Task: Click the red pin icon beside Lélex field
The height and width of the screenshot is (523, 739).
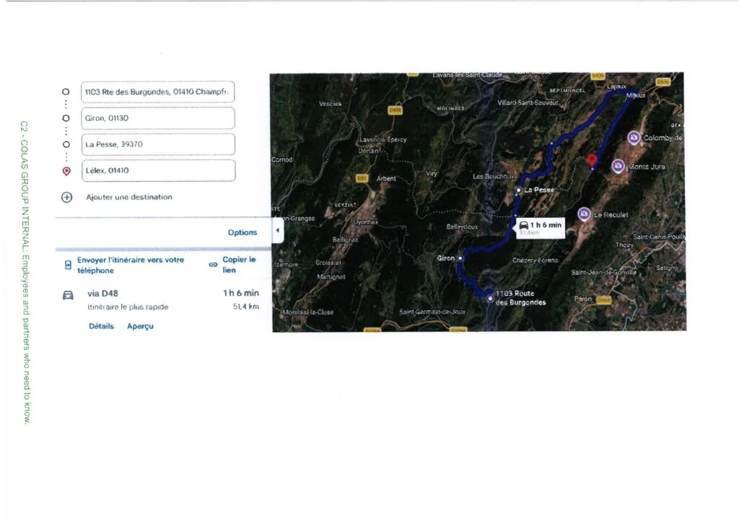Action: tap(66, 172)
